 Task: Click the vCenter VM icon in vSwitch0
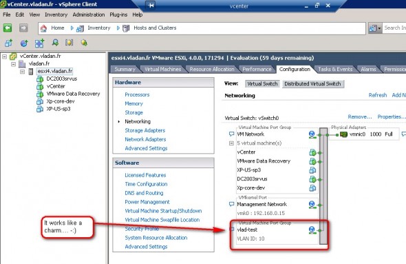[x=312, y=152]
